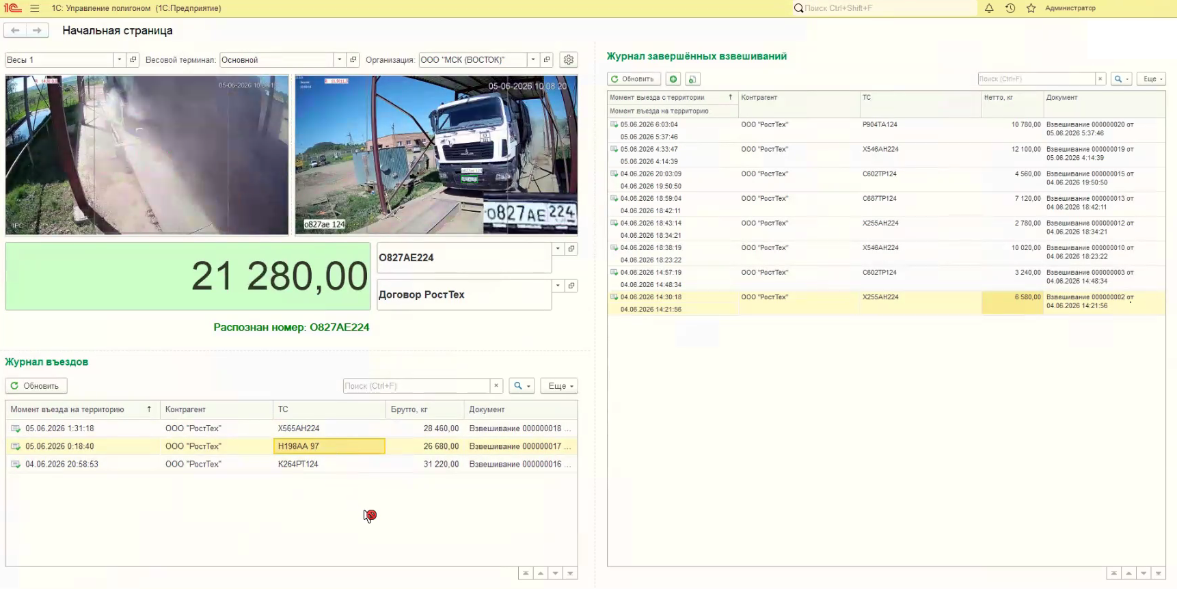Go back with the left arrow
Viewport: 1177px width, 589px height.
coord(15,30)
